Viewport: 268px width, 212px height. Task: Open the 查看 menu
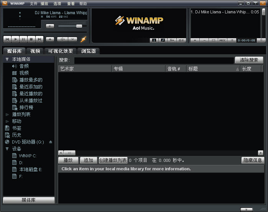71,3
